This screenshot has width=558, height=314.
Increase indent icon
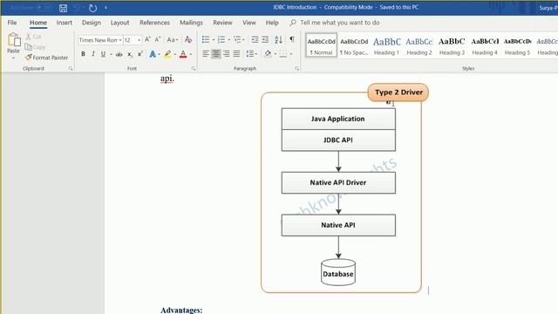coord(265,39)
